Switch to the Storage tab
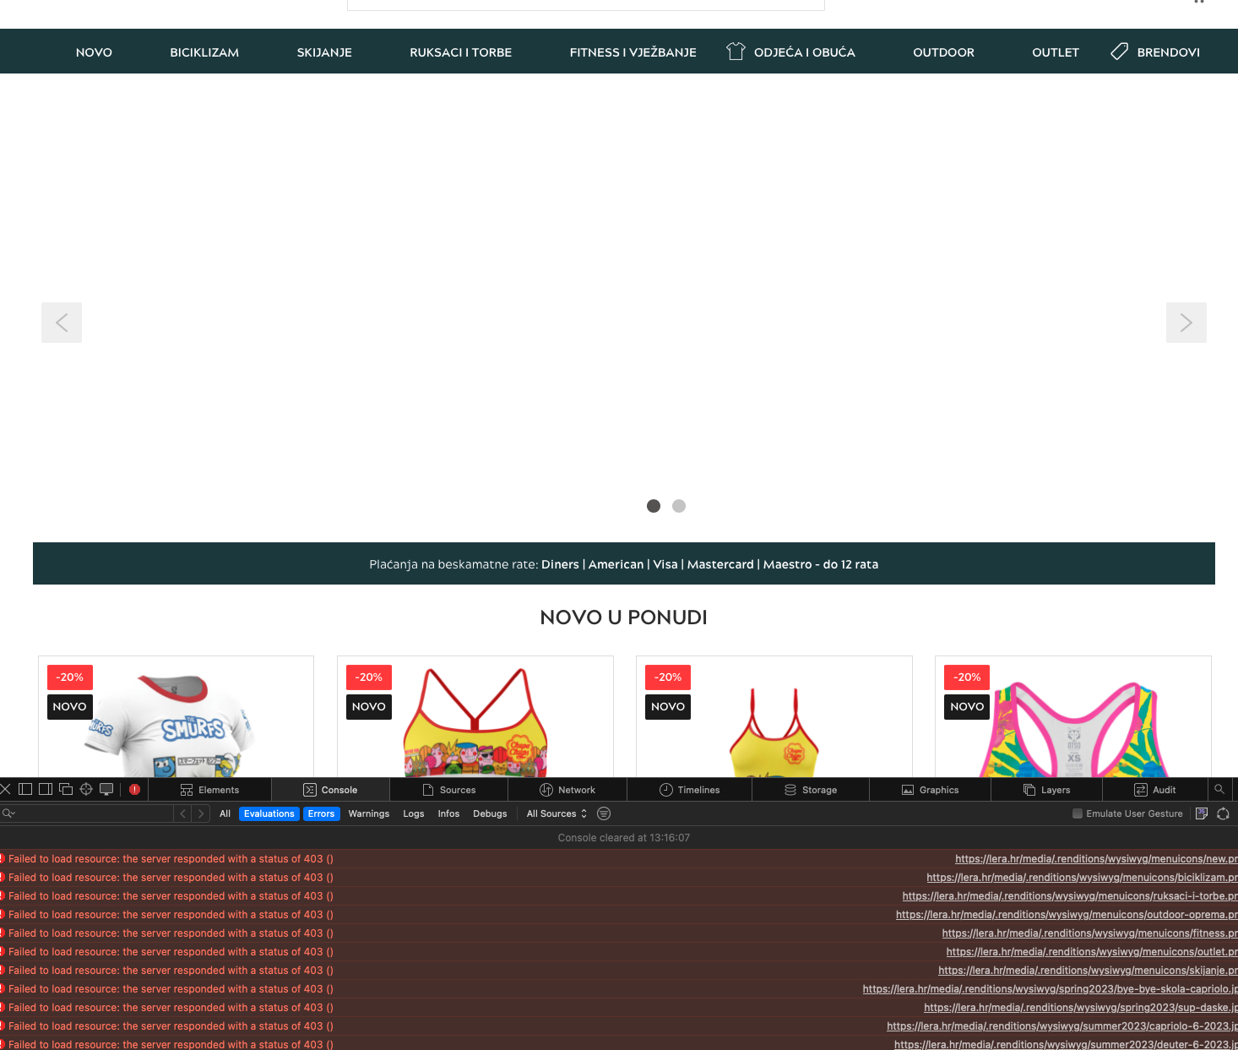The width and height of the screenshot is (1238, 1050). 811,789
